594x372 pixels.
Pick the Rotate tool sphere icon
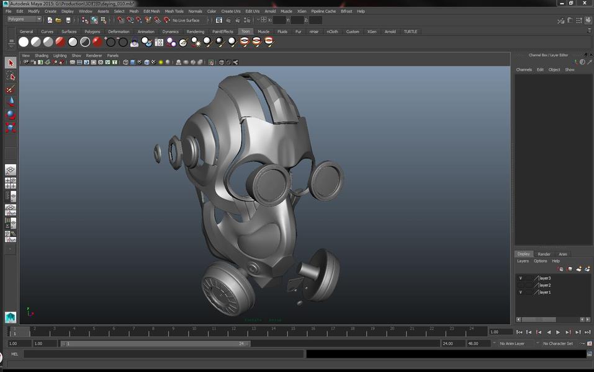[x=11, y=114]
